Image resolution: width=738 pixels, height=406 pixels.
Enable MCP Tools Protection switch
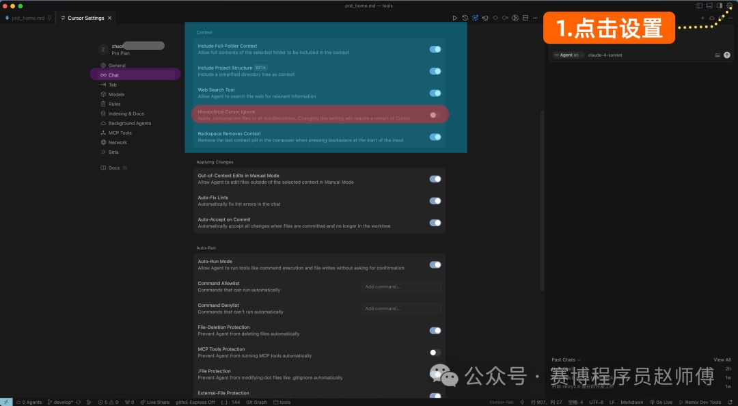(x=435, y=352)
